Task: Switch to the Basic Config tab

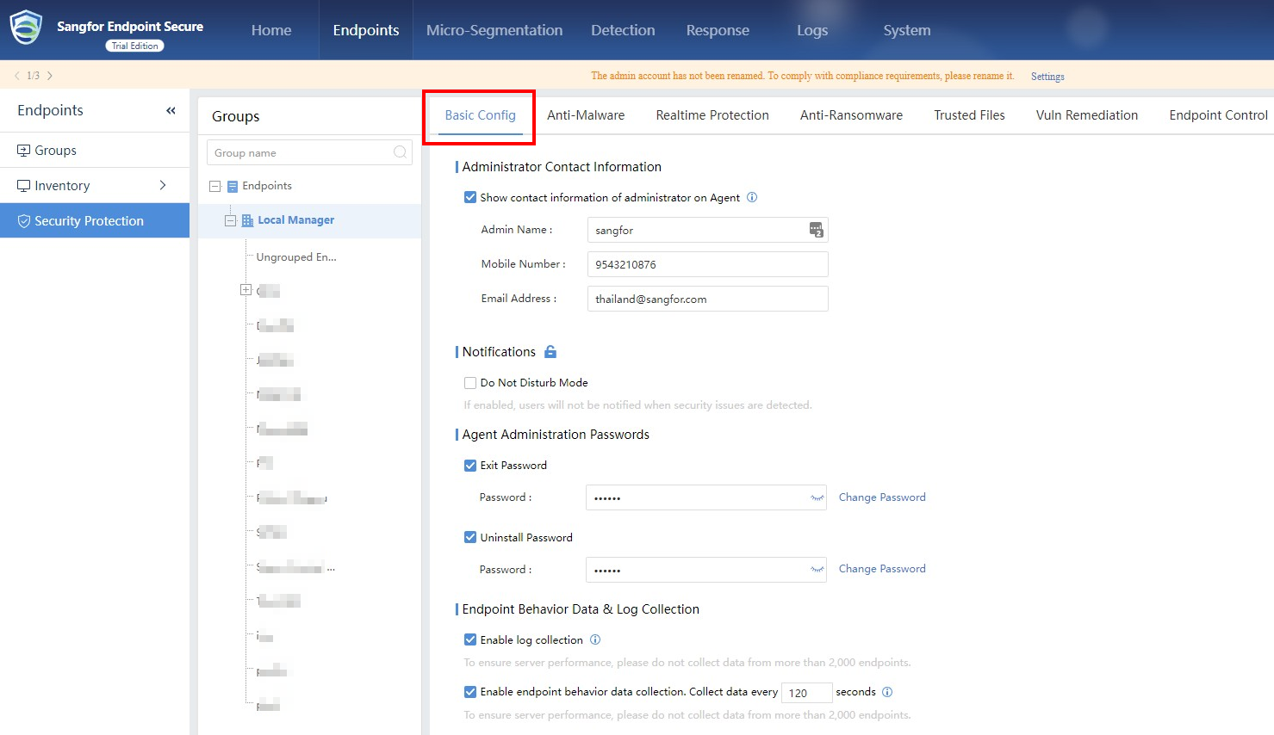Action: (x=480, y=115)
